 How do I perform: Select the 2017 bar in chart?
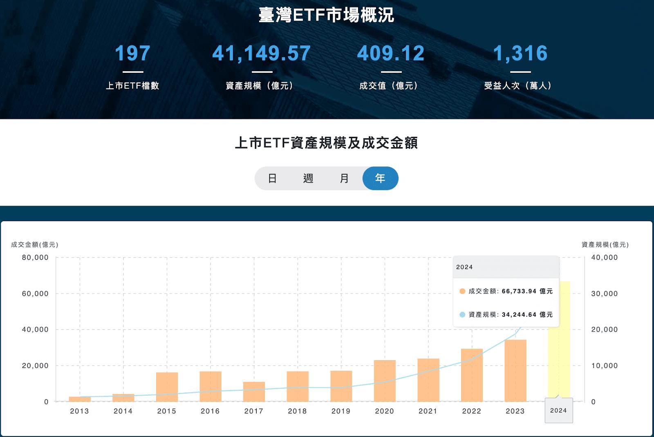[x=254, y=392]
